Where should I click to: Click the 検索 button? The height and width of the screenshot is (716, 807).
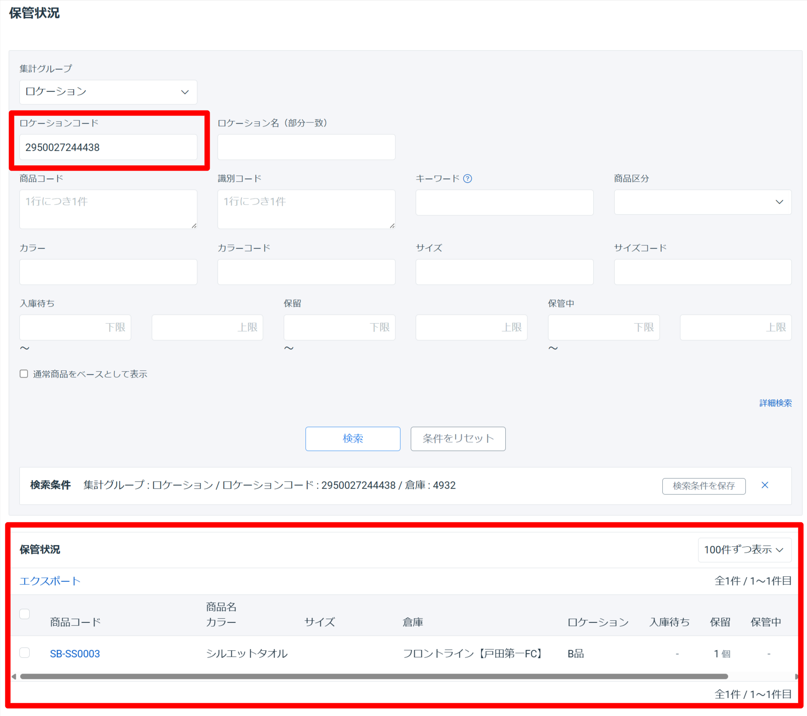[x=353, y=439]
